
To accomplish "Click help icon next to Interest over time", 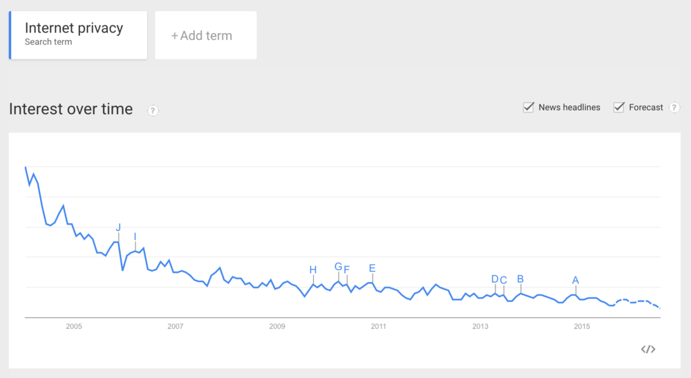I will 153,111.
